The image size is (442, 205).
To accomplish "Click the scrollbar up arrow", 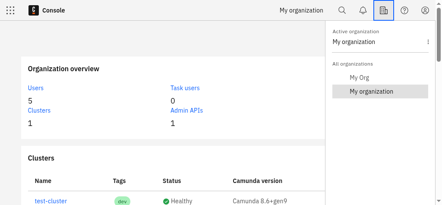I will pos(439,3).
